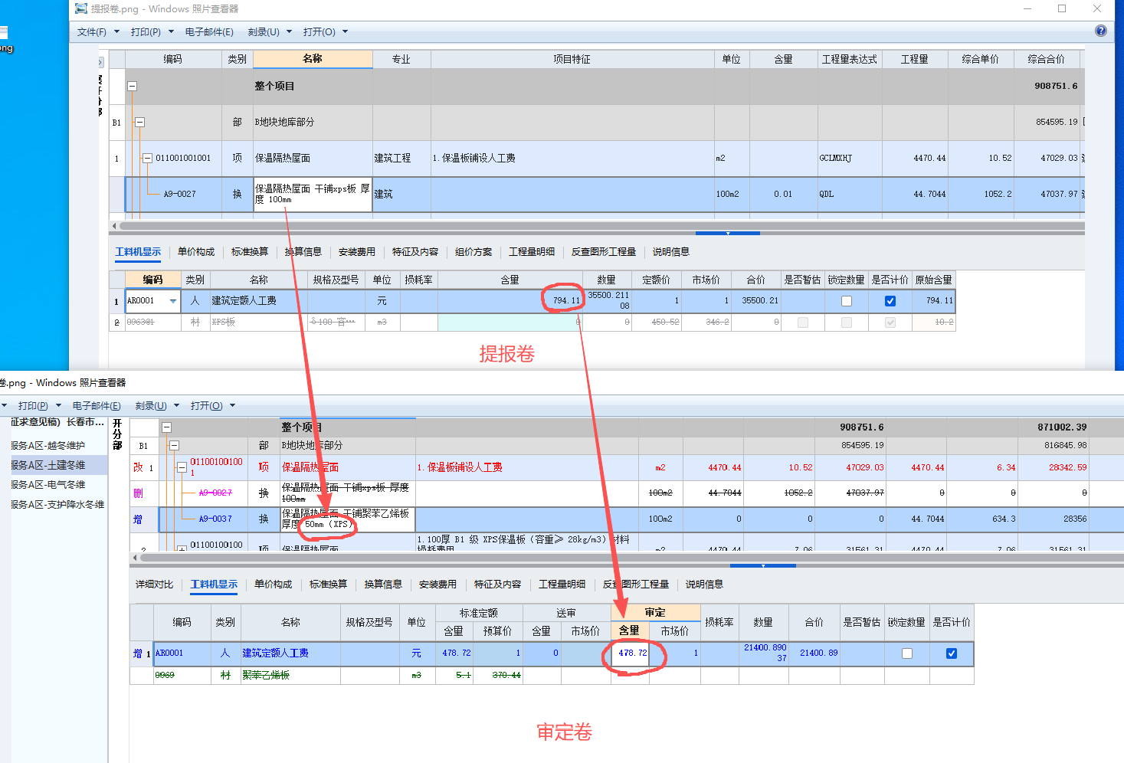Image resolution: width=1124 pixels, height=763 pixels.
Task: Switch to the 详细对比 tab
Action: click(x=155, y=584)
